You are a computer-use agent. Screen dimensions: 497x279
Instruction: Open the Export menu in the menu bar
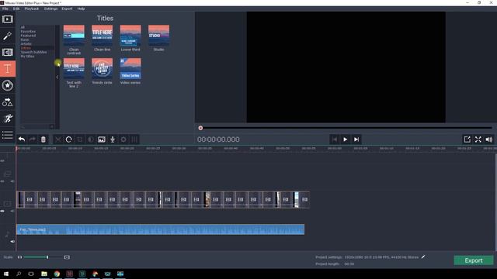67,9
